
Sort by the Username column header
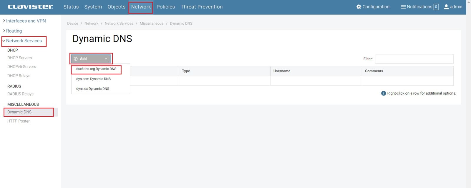[x=282, y=71]
